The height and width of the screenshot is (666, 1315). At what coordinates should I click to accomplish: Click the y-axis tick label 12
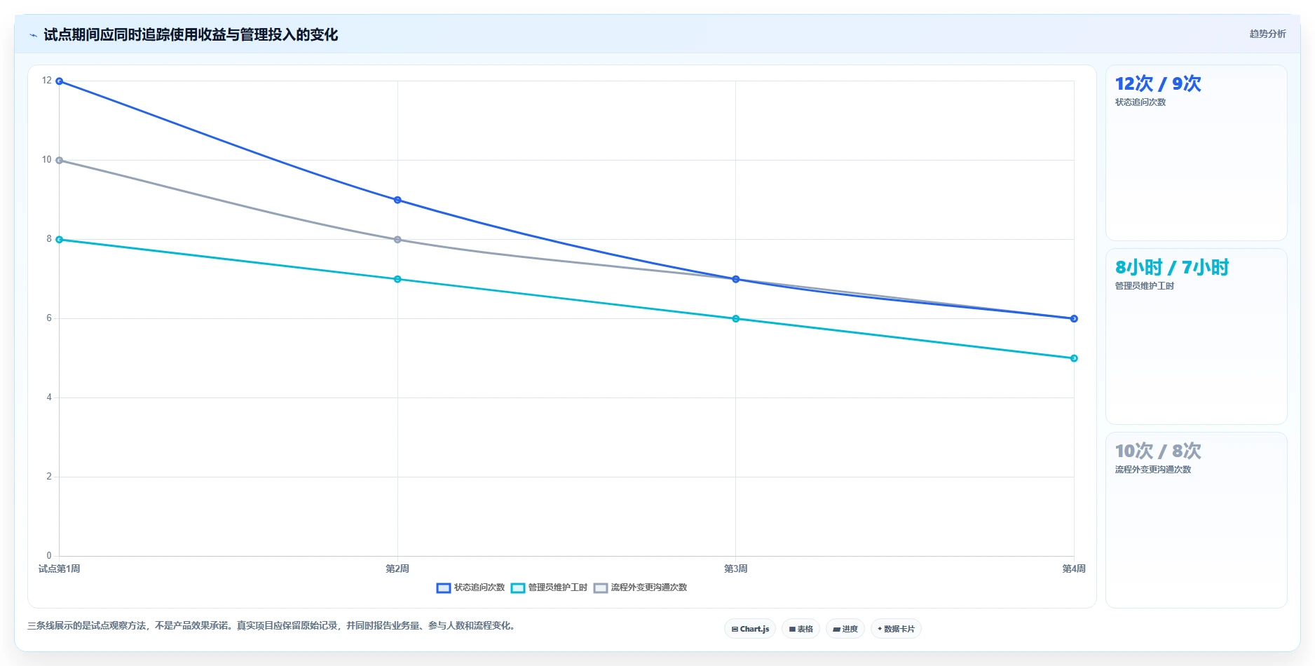click(47, 81)
